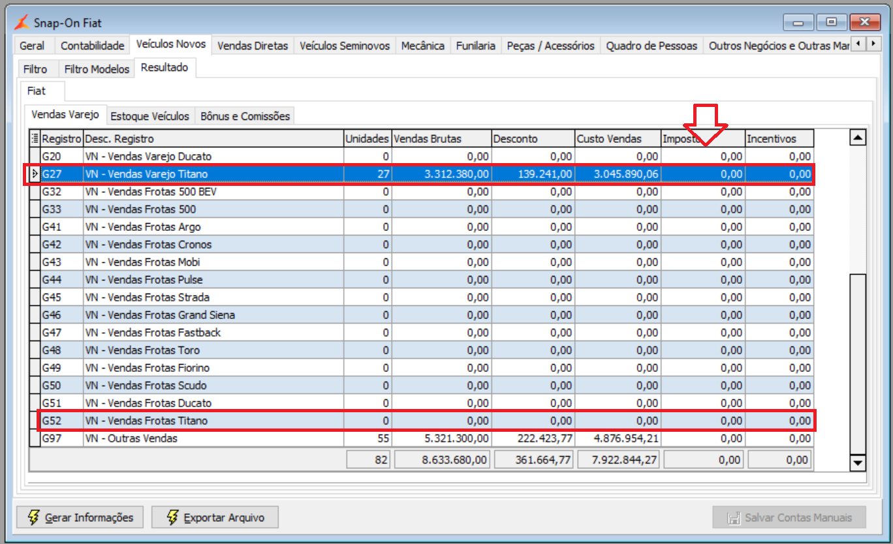Click the row indicator arrow for G27
Image resolution: width=893 pixels, height=544 pixels.
35,174
